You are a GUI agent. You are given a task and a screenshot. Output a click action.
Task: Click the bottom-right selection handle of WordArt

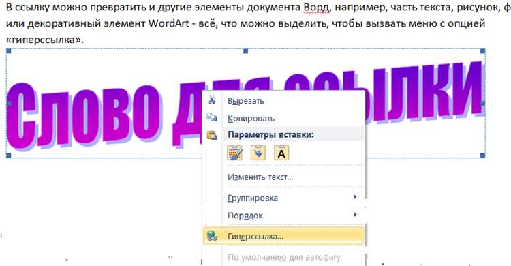[x=482, y=156]
